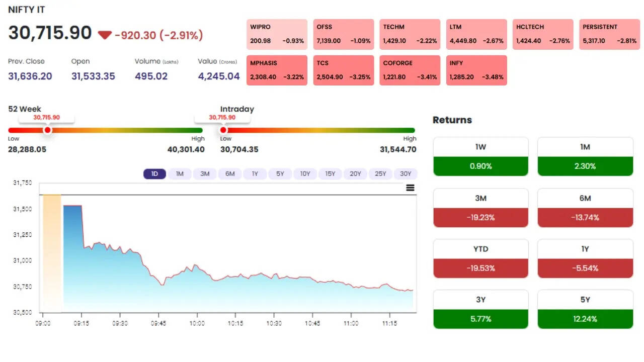Viewport: 644px width, 362px height.
Task: Switch chart to 6M range
Action: (230, 174)
